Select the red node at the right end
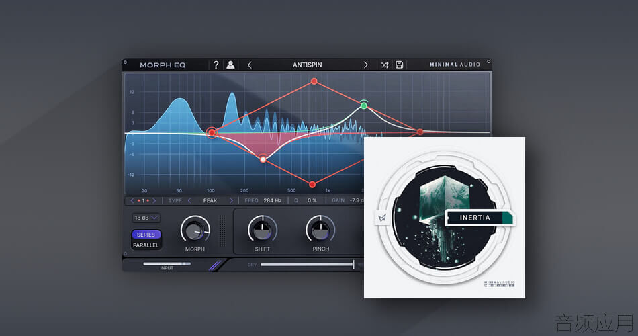Screen dimensions: 638x336 420,132
